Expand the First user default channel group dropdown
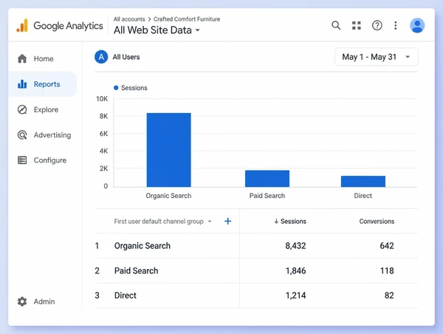Image resolution: width=443 pixels, height=334 pixels. point(162,221)
